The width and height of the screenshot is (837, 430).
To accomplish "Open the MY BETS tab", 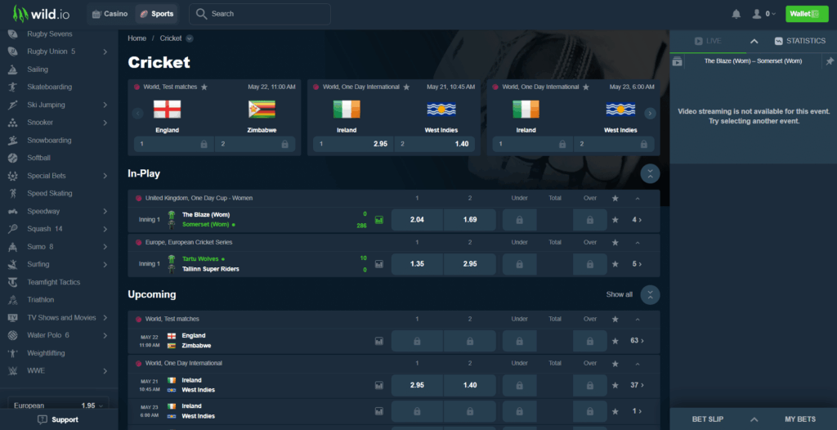I will click(800, 419).
